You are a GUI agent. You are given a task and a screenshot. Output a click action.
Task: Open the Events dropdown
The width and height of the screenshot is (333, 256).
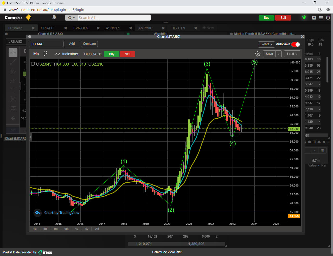tap(266, 44)
